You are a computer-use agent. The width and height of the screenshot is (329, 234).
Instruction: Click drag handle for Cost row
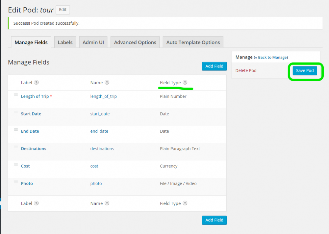pos(15,165)
